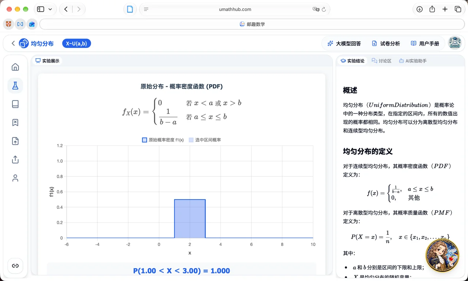Reload the page in Safari
Viewport: 468px width, 281px height.
pyautogui.click(x=324, y=10)
